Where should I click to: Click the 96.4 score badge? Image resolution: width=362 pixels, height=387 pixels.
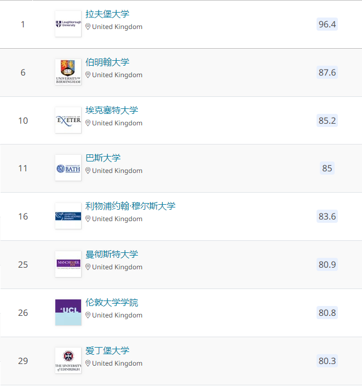pos(327,24)
